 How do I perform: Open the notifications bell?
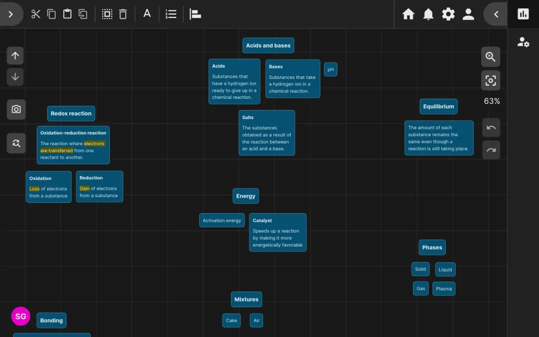click(x=428, y=14)
